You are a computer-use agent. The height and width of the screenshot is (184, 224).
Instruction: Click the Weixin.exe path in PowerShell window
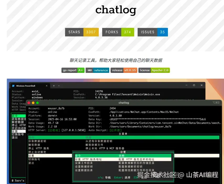click(x=127, y=94)
